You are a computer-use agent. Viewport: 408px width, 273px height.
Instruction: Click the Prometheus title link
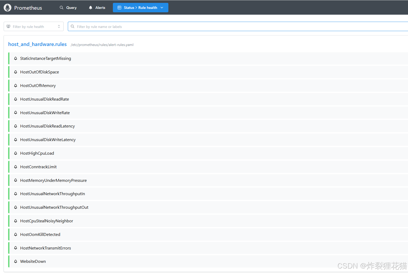[x=28, y=8]
